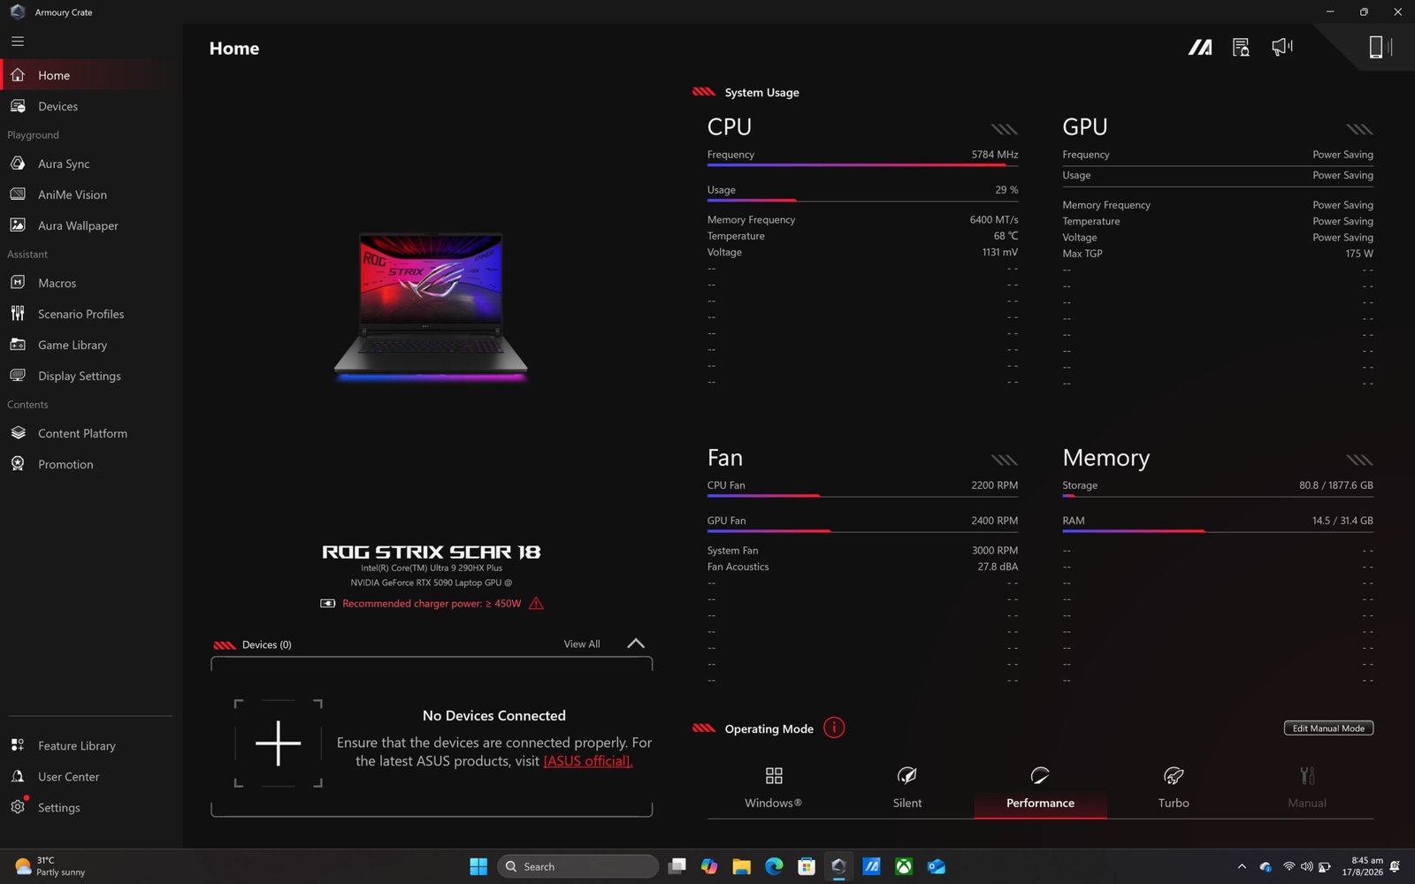Click the ROG STRIX SCAR 18 title

click(x=432, y=552)
